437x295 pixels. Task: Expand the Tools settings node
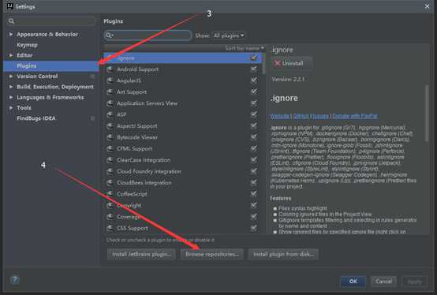[11, 108]
